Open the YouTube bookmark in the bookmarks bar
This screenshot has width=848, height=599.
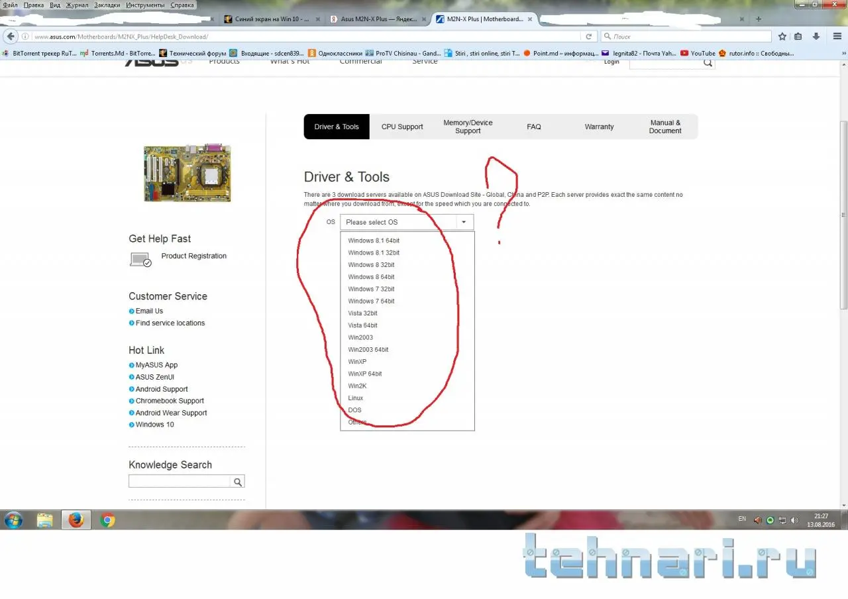[698, 53]
